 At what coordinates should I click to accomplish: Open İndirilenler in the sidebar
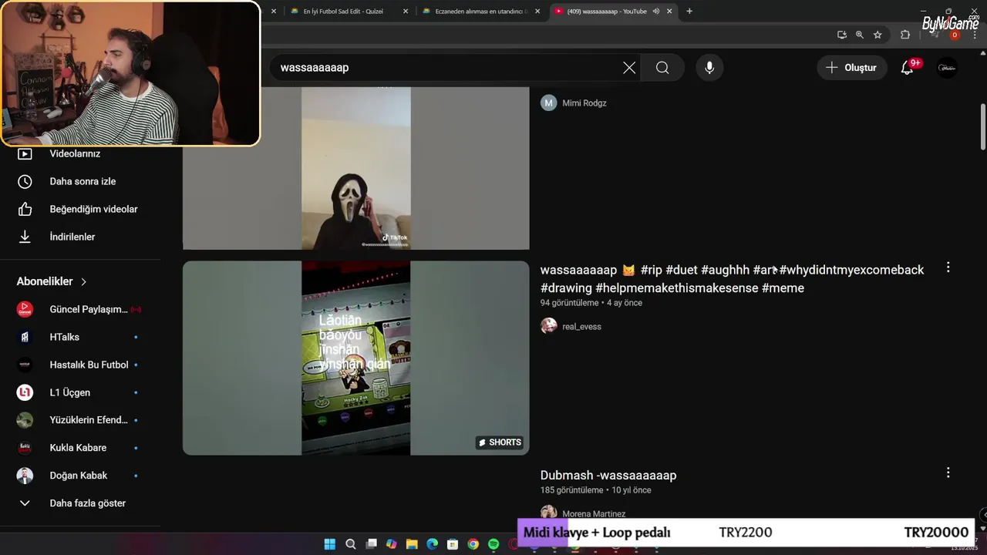(x=72, y=237)
